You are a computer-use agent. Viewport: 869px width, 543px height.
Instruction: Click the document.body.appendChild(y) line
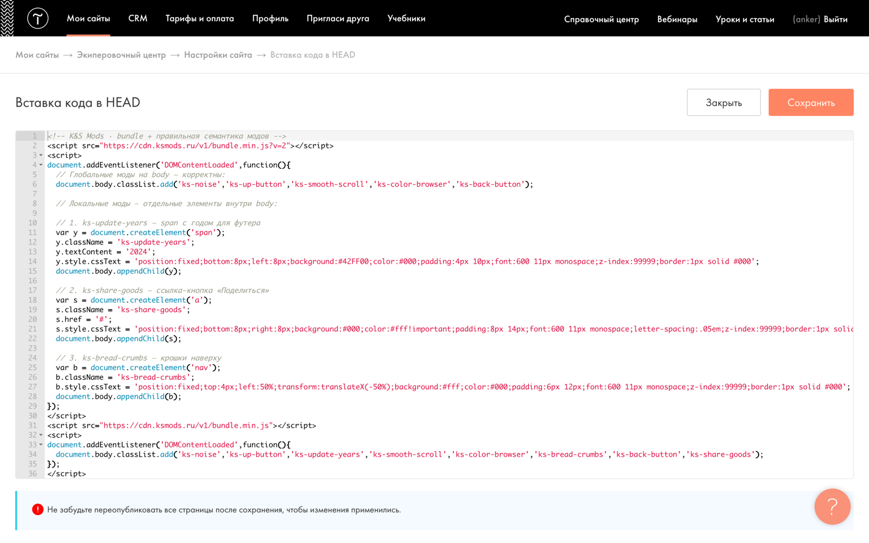coord(119,271)
